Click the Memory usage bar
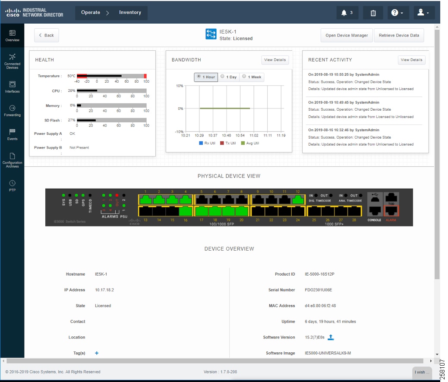The width and height of the screenshot is (448, 382). (112, 106)
